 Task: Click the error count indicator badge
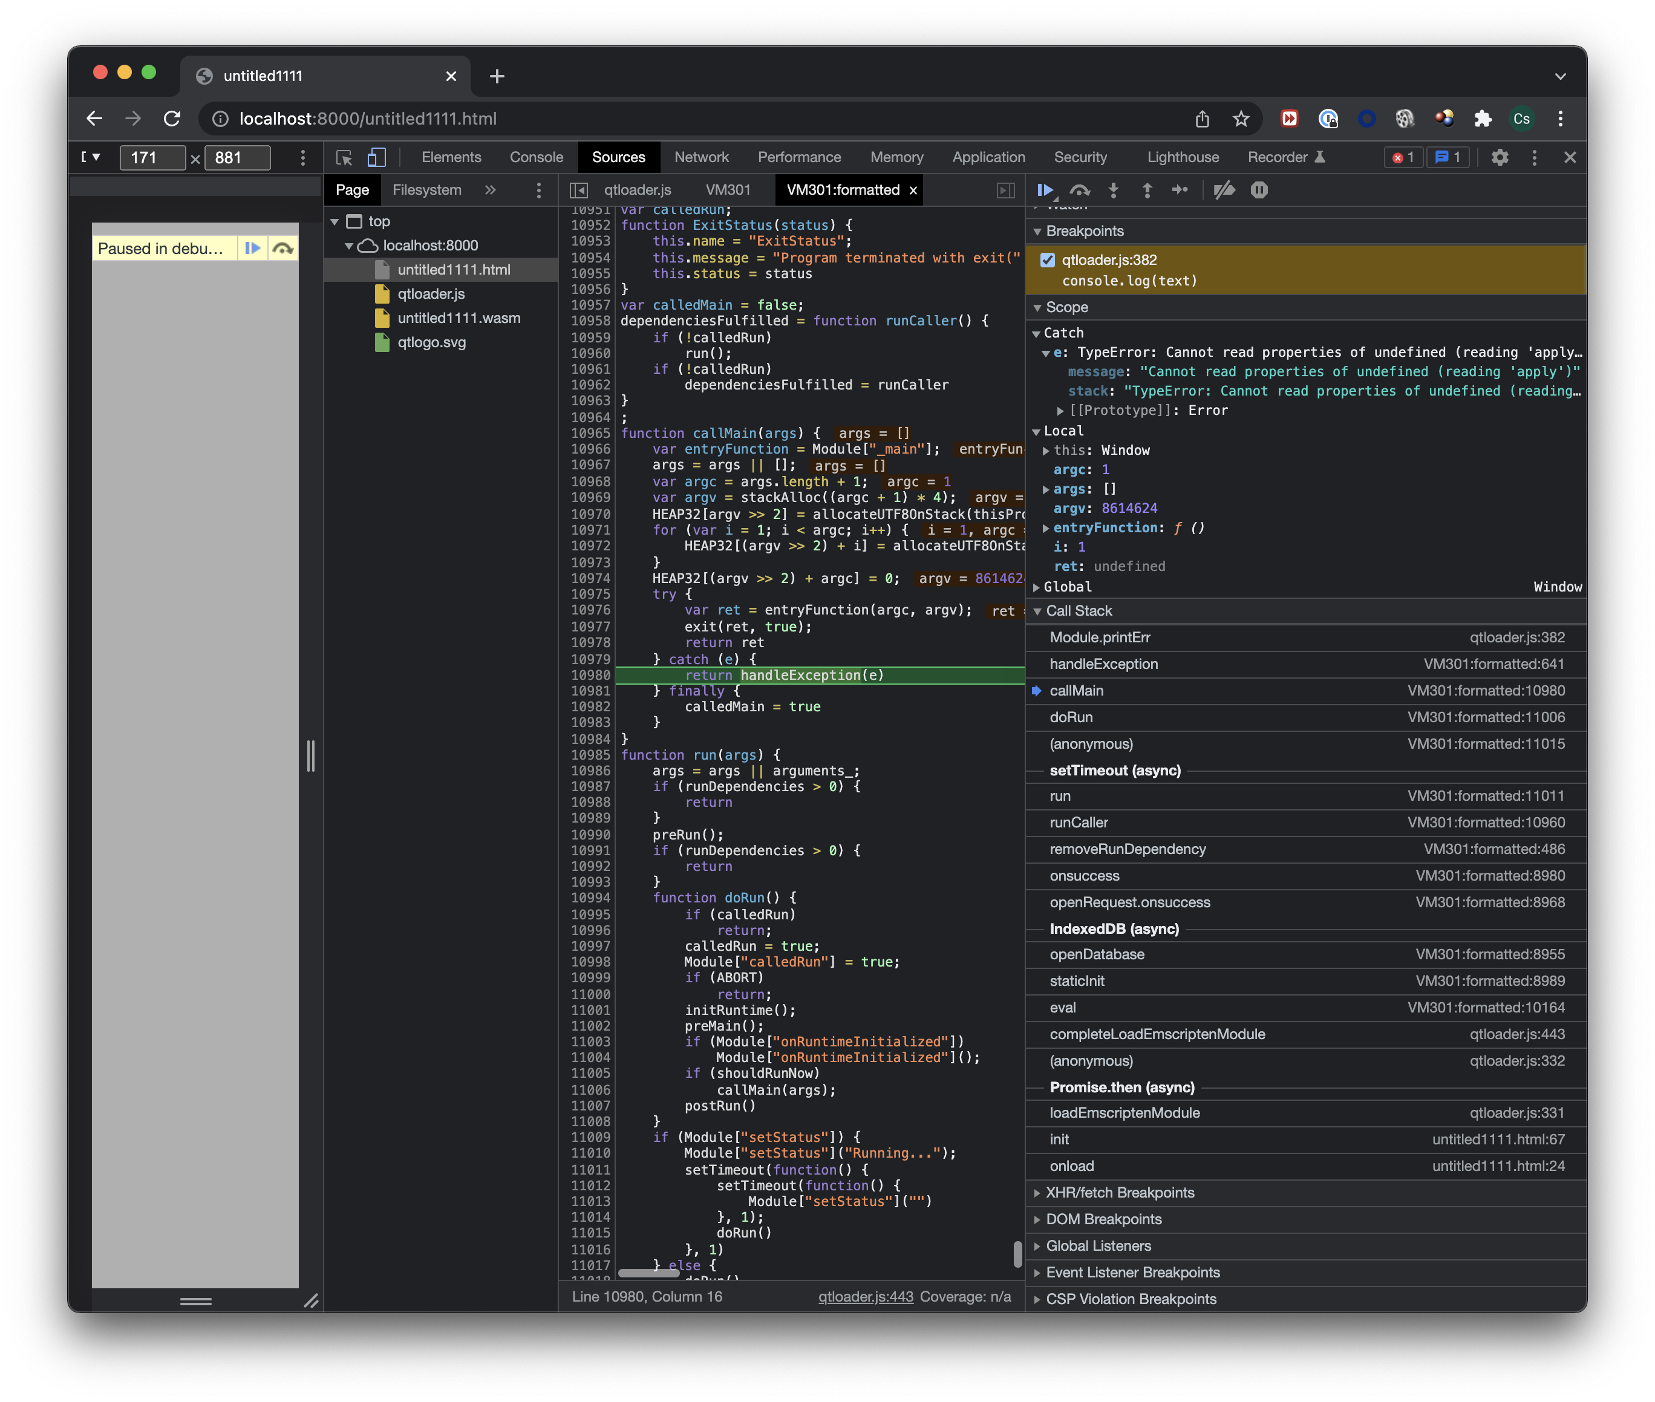pos(1403,157)
